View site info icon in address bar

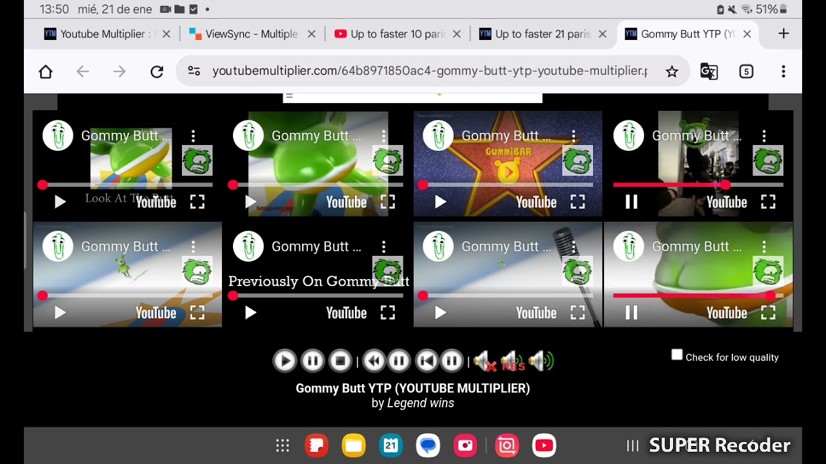point(194,72)
